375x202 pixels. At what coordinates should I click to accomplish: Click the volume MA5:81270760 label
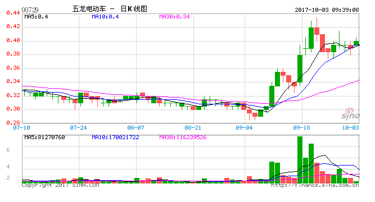coord(45,137)
